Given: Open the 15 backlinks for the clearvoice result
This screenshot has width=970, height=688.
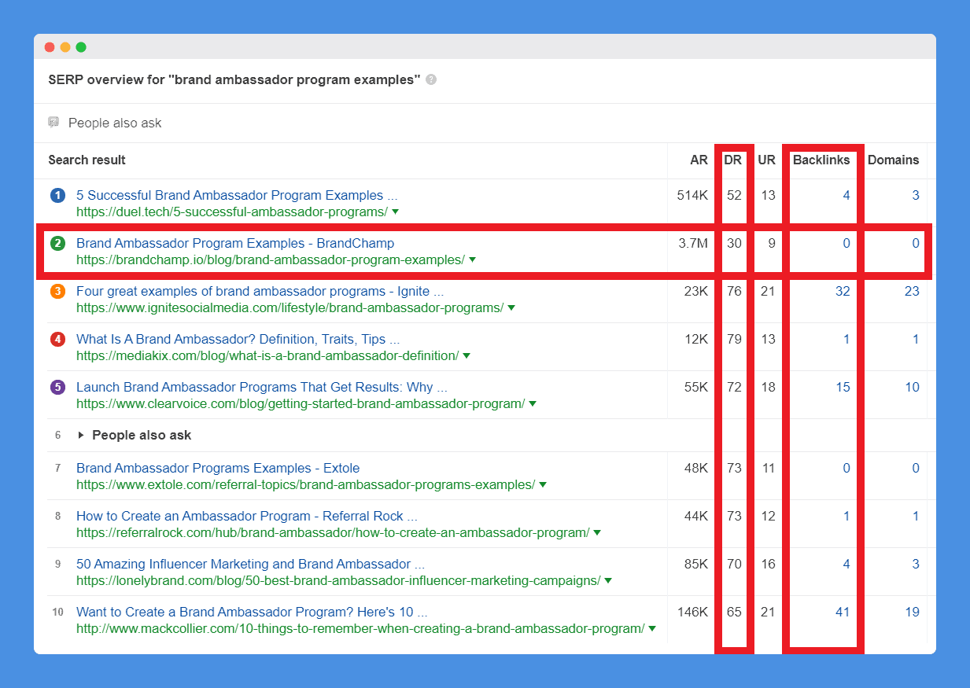Looking at the screenshot, I should [x=843, y=387].
